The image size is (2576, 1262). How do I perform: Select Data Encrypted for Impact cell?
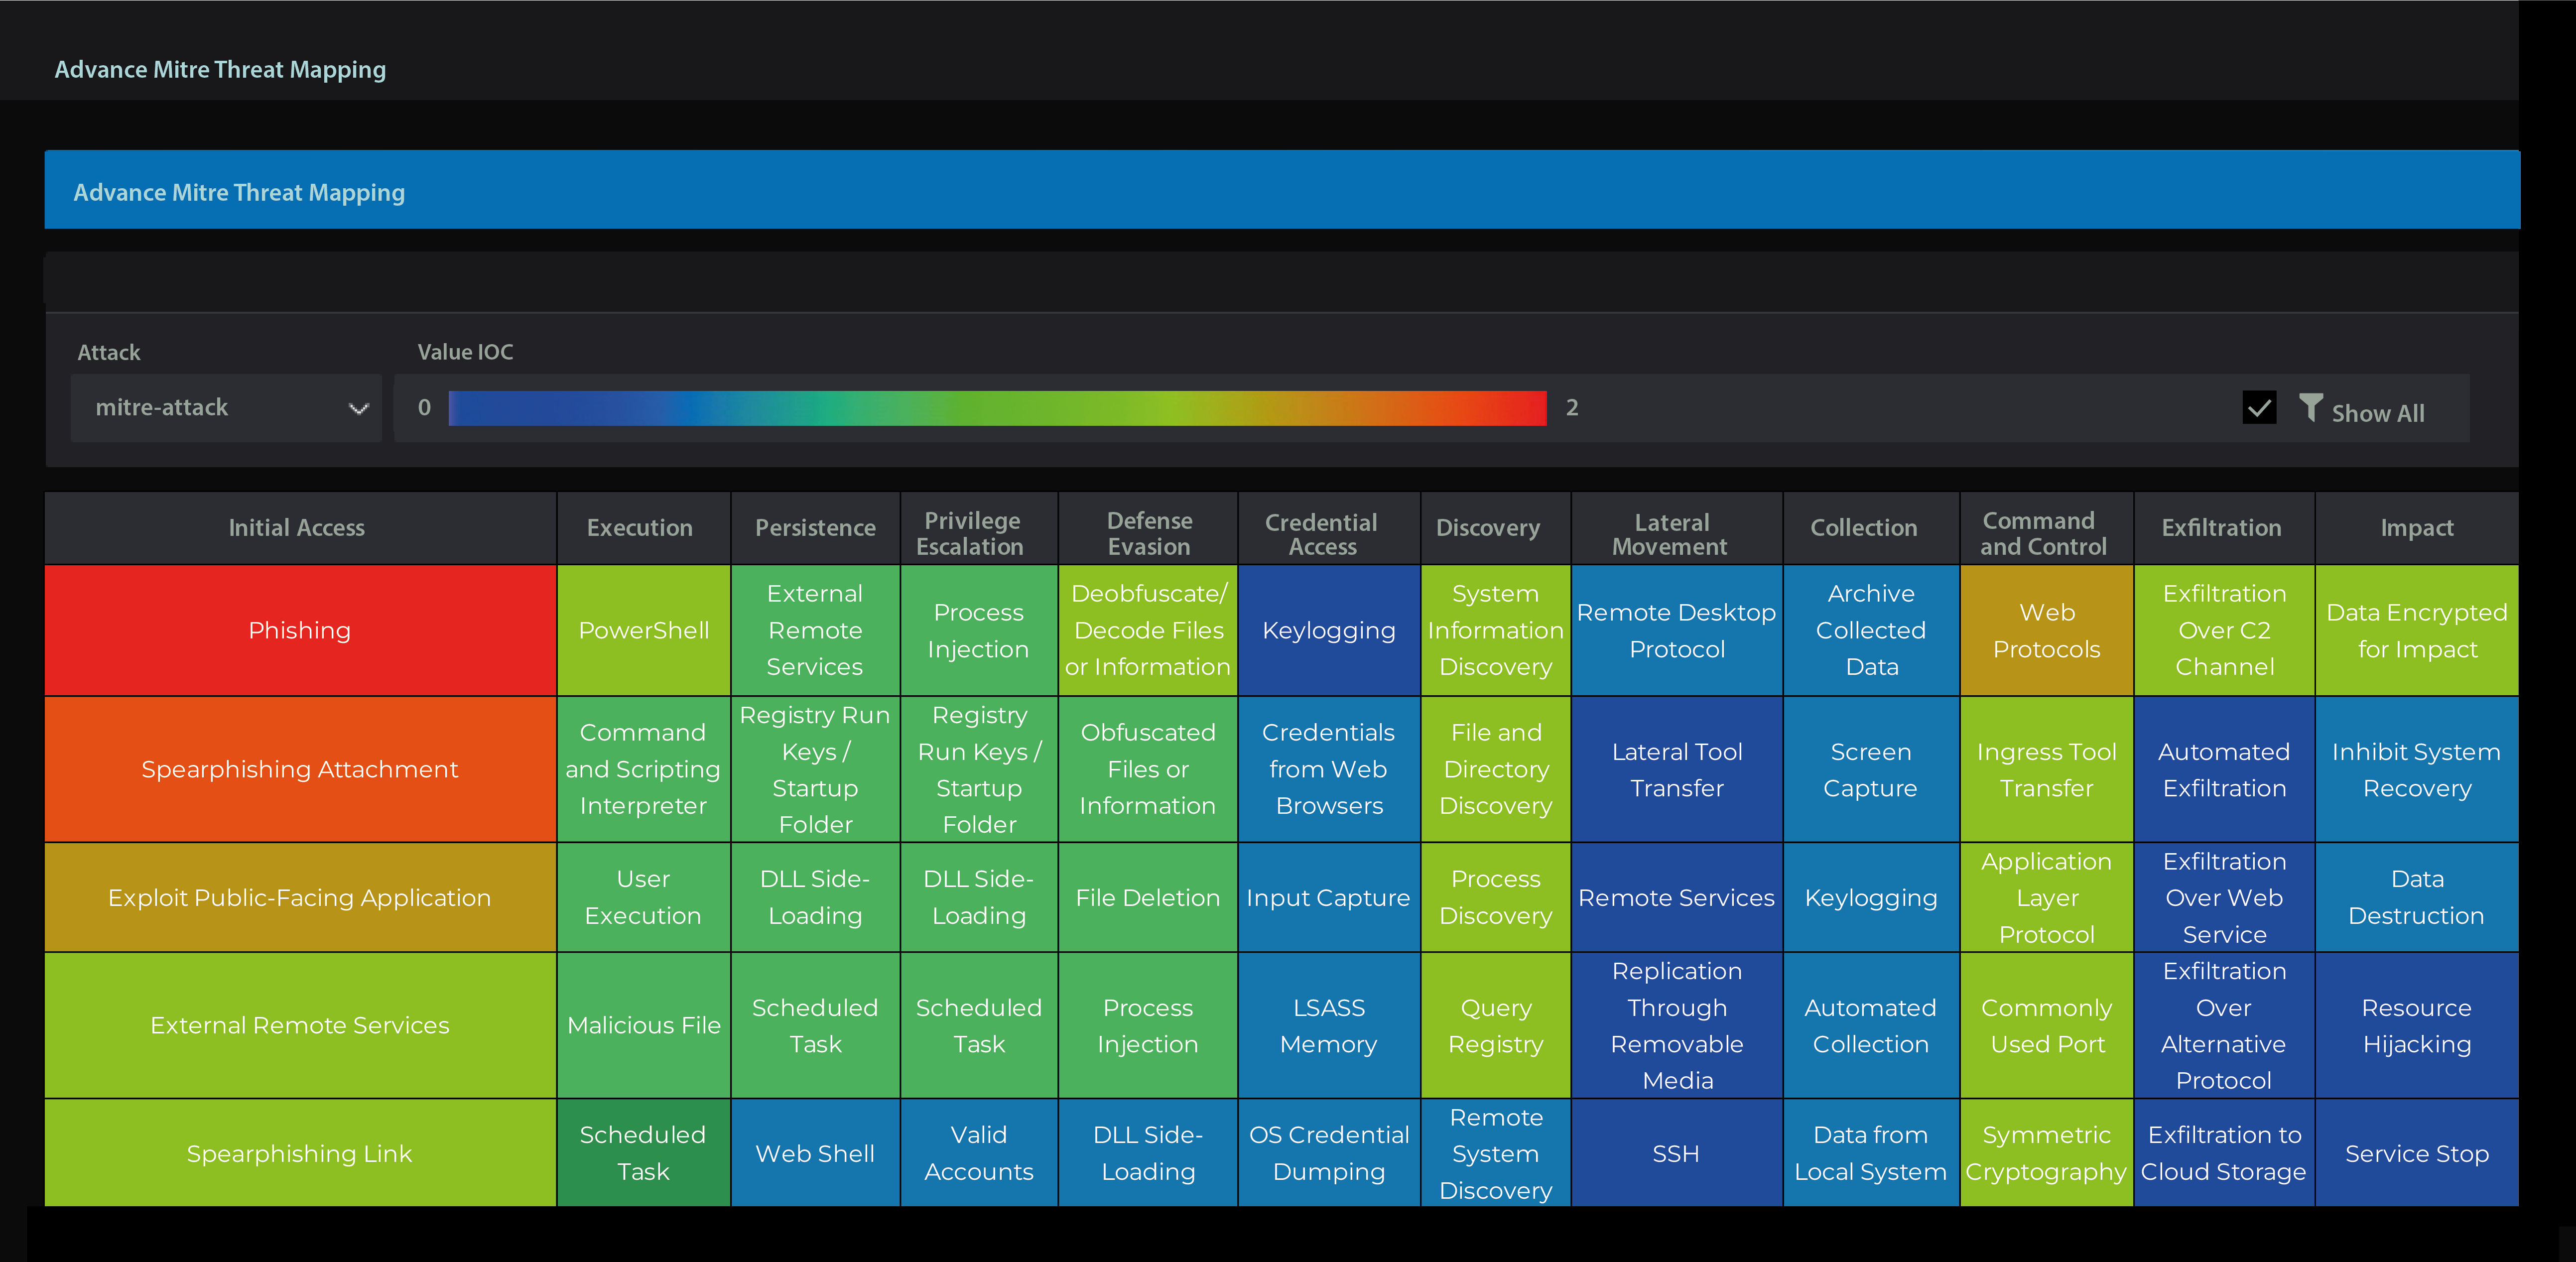pos(2417,631)
